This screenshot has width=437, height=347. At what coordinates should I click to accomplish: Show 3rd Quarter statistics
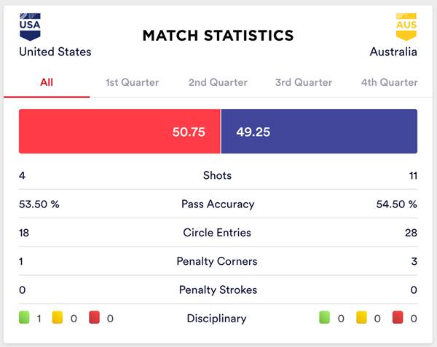pyautogui.click(x=304, y=82)
